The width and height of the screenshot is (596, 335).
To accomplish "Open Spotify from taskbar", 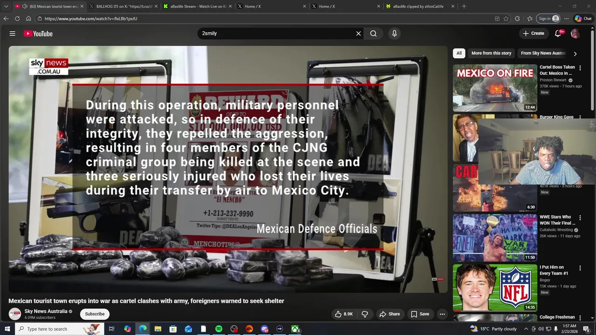I will (x=219, y=329).
